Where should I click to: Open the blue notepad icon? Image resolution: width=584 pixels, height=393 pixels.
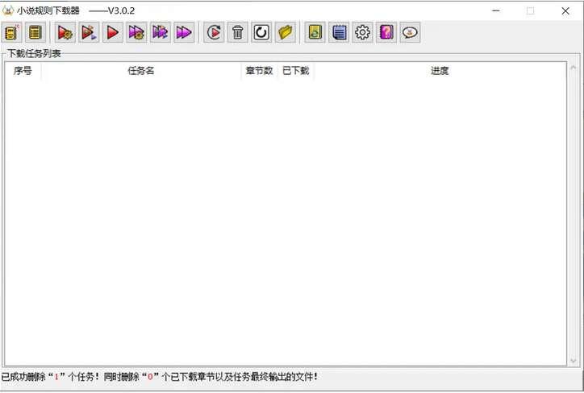click(x=339, y=32)
